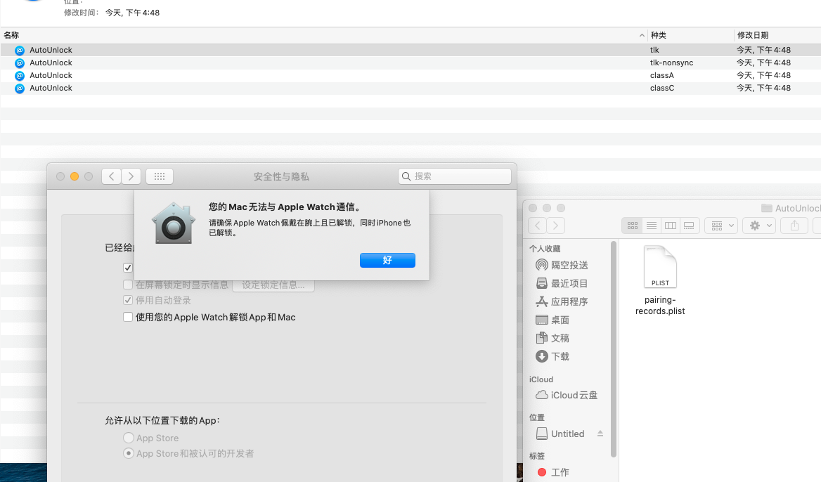Open Recents (最近项目) in Finder sidebar
Viewport: 821px width, 482px height.
tap(569, 283)
